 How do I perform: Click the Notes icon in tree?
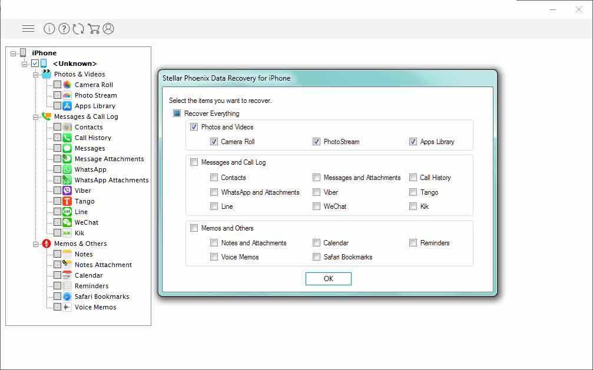pyautogui.click(x=67, y=254)
